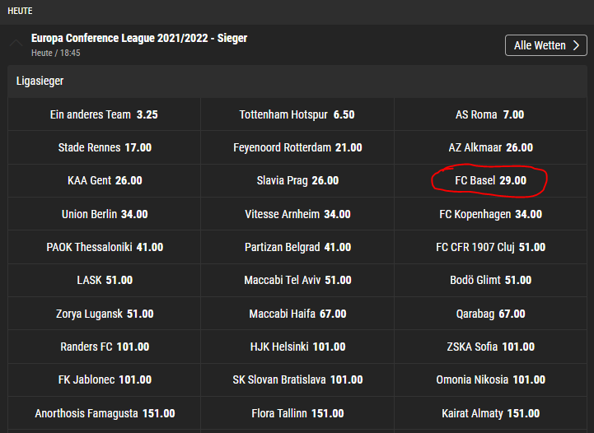Choose Bodö Glimt at 51.00

(x=490, y=280)
